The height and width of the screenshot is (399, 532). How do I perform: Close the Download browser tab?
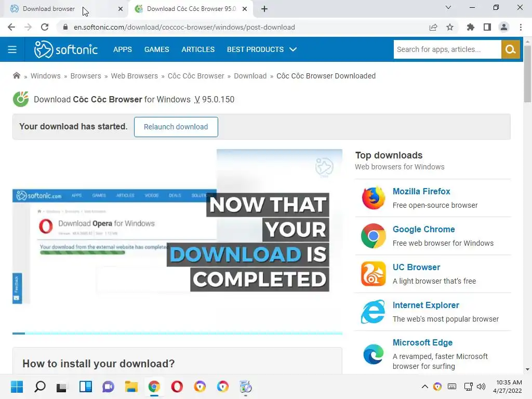pyautogui.click(x=121, y=9)
